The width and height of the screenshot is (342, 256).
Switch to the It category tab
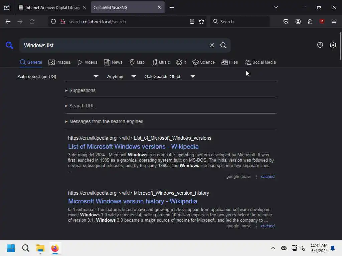point(181,62)
